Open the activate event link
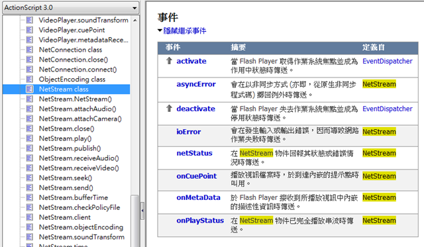Screen dimensions: 424x247 click(191, 61)
